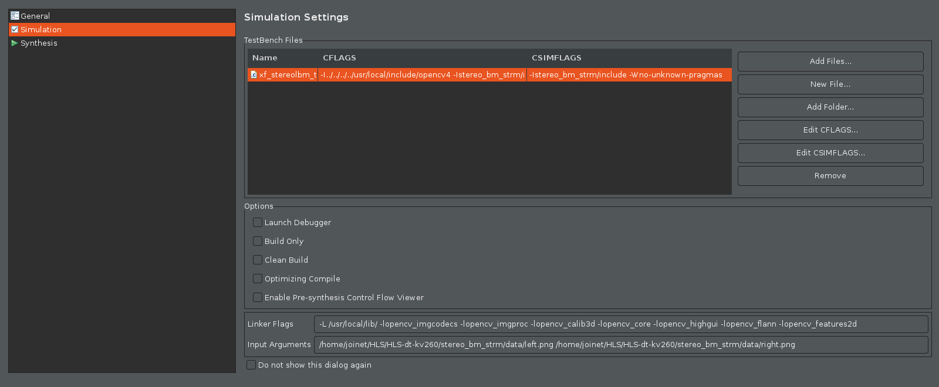The image size is (939, 387).
Task: Check the Clean Build option
Action: click(258, 260)
